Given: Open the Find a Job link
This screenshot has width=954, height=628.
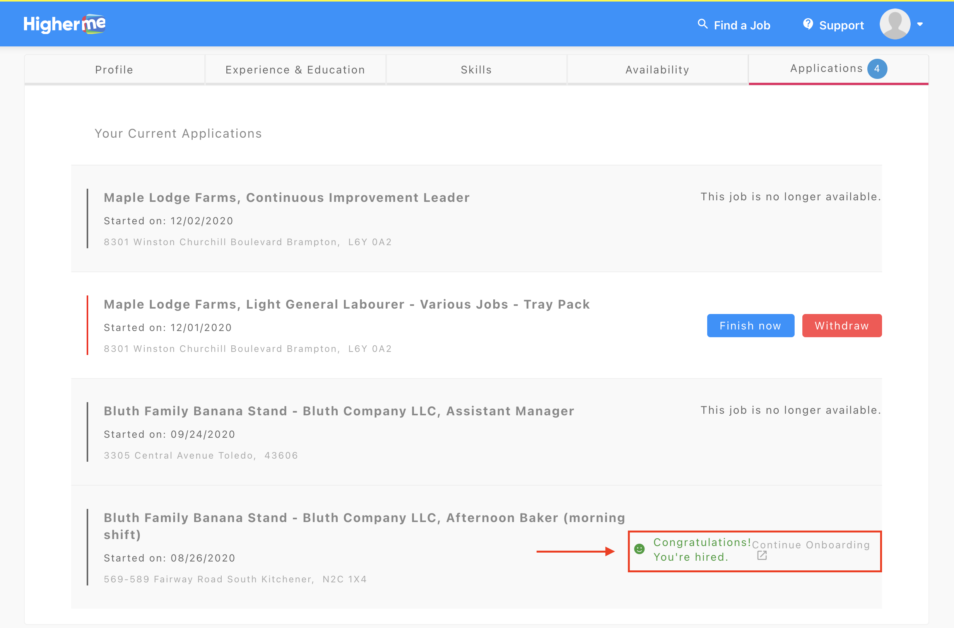Looking at the screenshot, I should tap(742, 25).
